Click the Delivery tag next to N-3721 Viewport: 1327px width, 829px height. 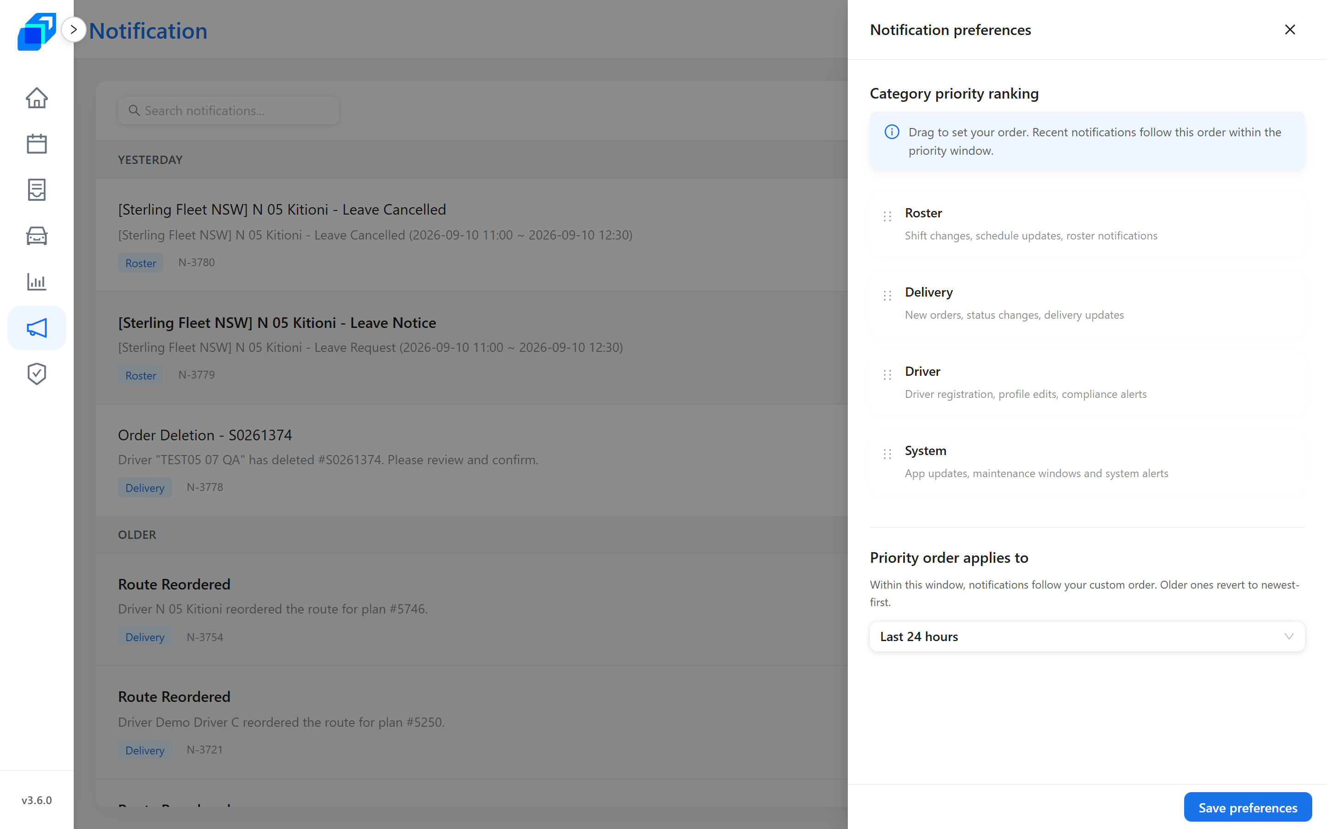[x=145, y=750]
